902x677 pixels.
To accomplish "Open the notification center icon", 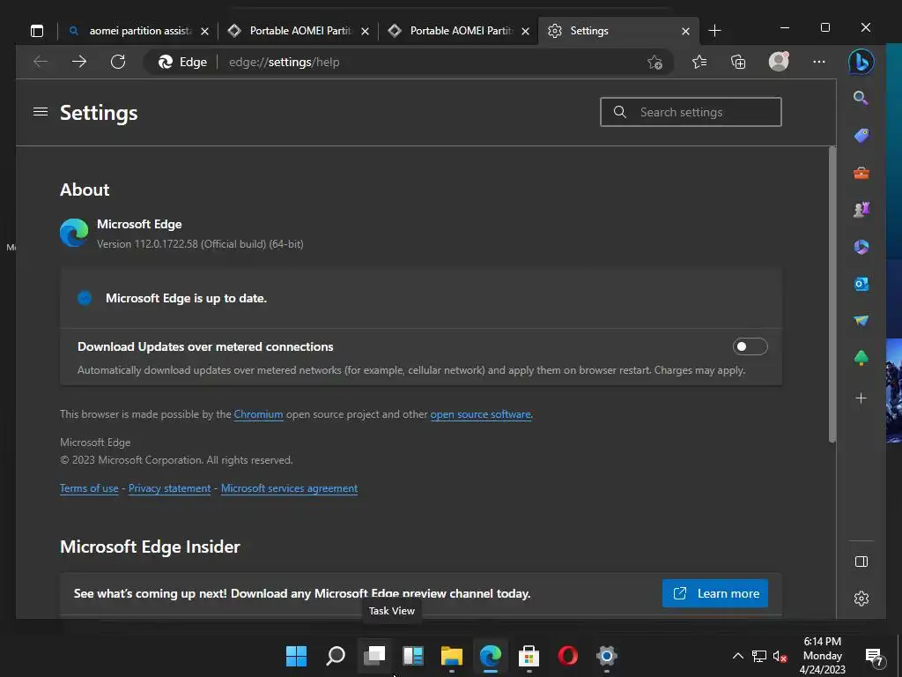I will coord(874,656).
